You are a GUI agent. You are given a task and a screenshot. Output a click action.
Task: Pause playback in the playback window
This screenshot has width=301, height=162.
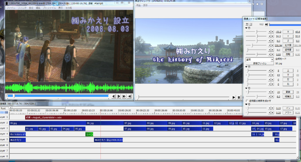239,98
